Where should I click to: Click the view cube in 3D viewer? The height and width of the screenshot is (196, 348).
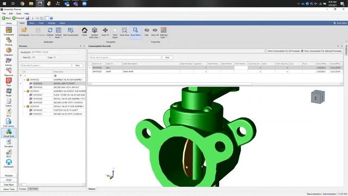[x=318, y=97]
